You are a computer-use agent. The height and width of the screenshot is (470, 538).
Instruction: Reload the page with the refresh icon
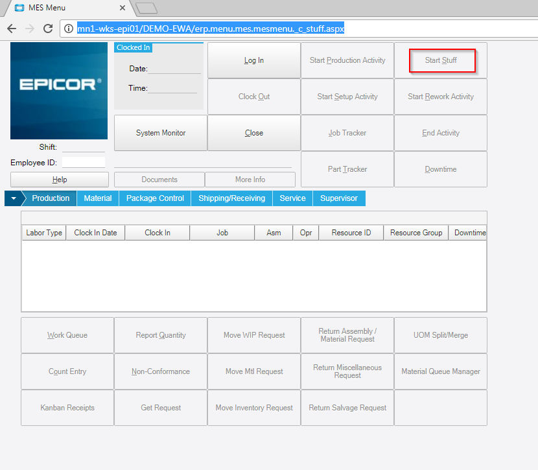[x=48, y=29]
